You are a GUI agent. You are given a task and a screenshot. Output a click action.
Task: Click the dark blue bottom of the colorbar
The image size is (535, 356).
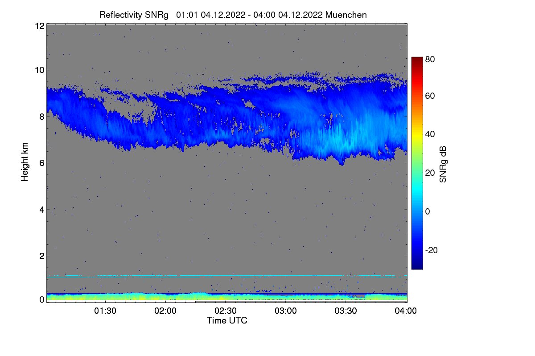tap(416, 266)
